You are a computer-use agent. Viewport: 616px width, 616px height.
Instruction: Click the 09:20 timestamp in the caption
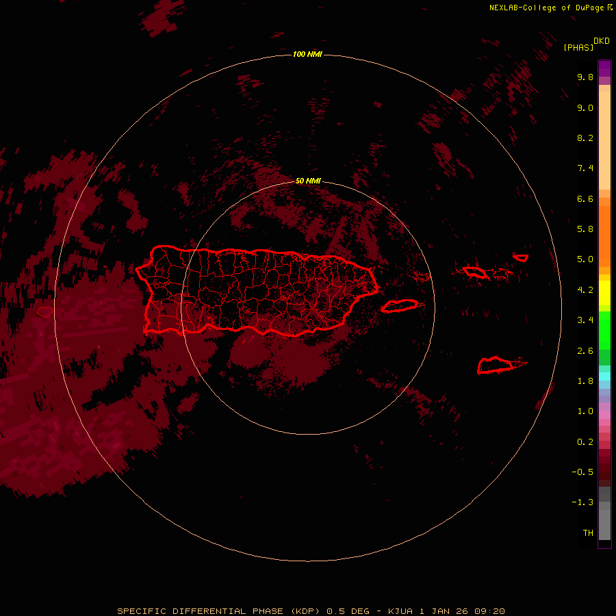click(489, 611)
